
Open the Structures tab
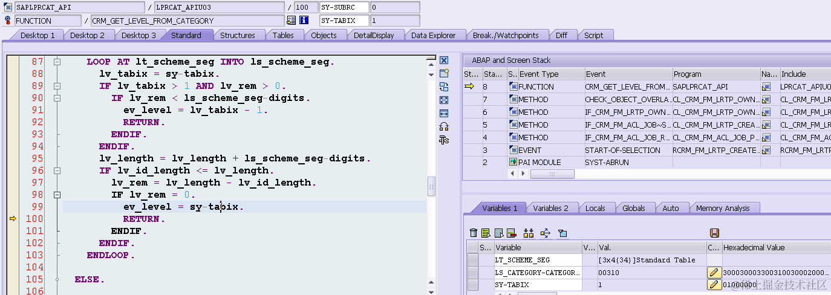click(237, 35)
